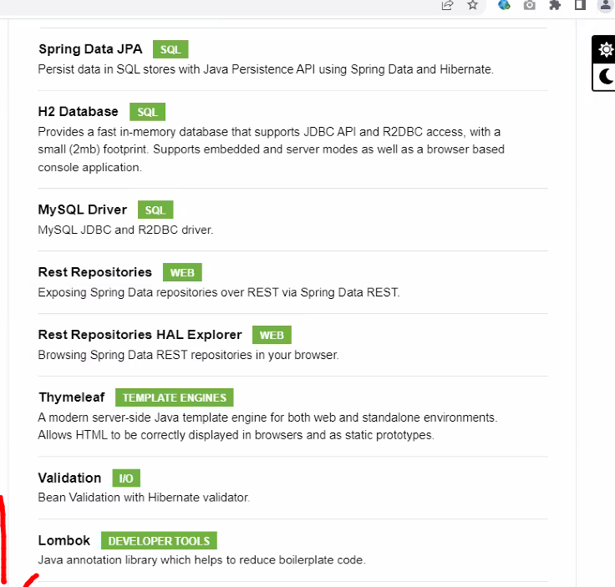615x587 pixels.
Task: Select the Spring Data JPA dependency title
Action: (90, 49)
